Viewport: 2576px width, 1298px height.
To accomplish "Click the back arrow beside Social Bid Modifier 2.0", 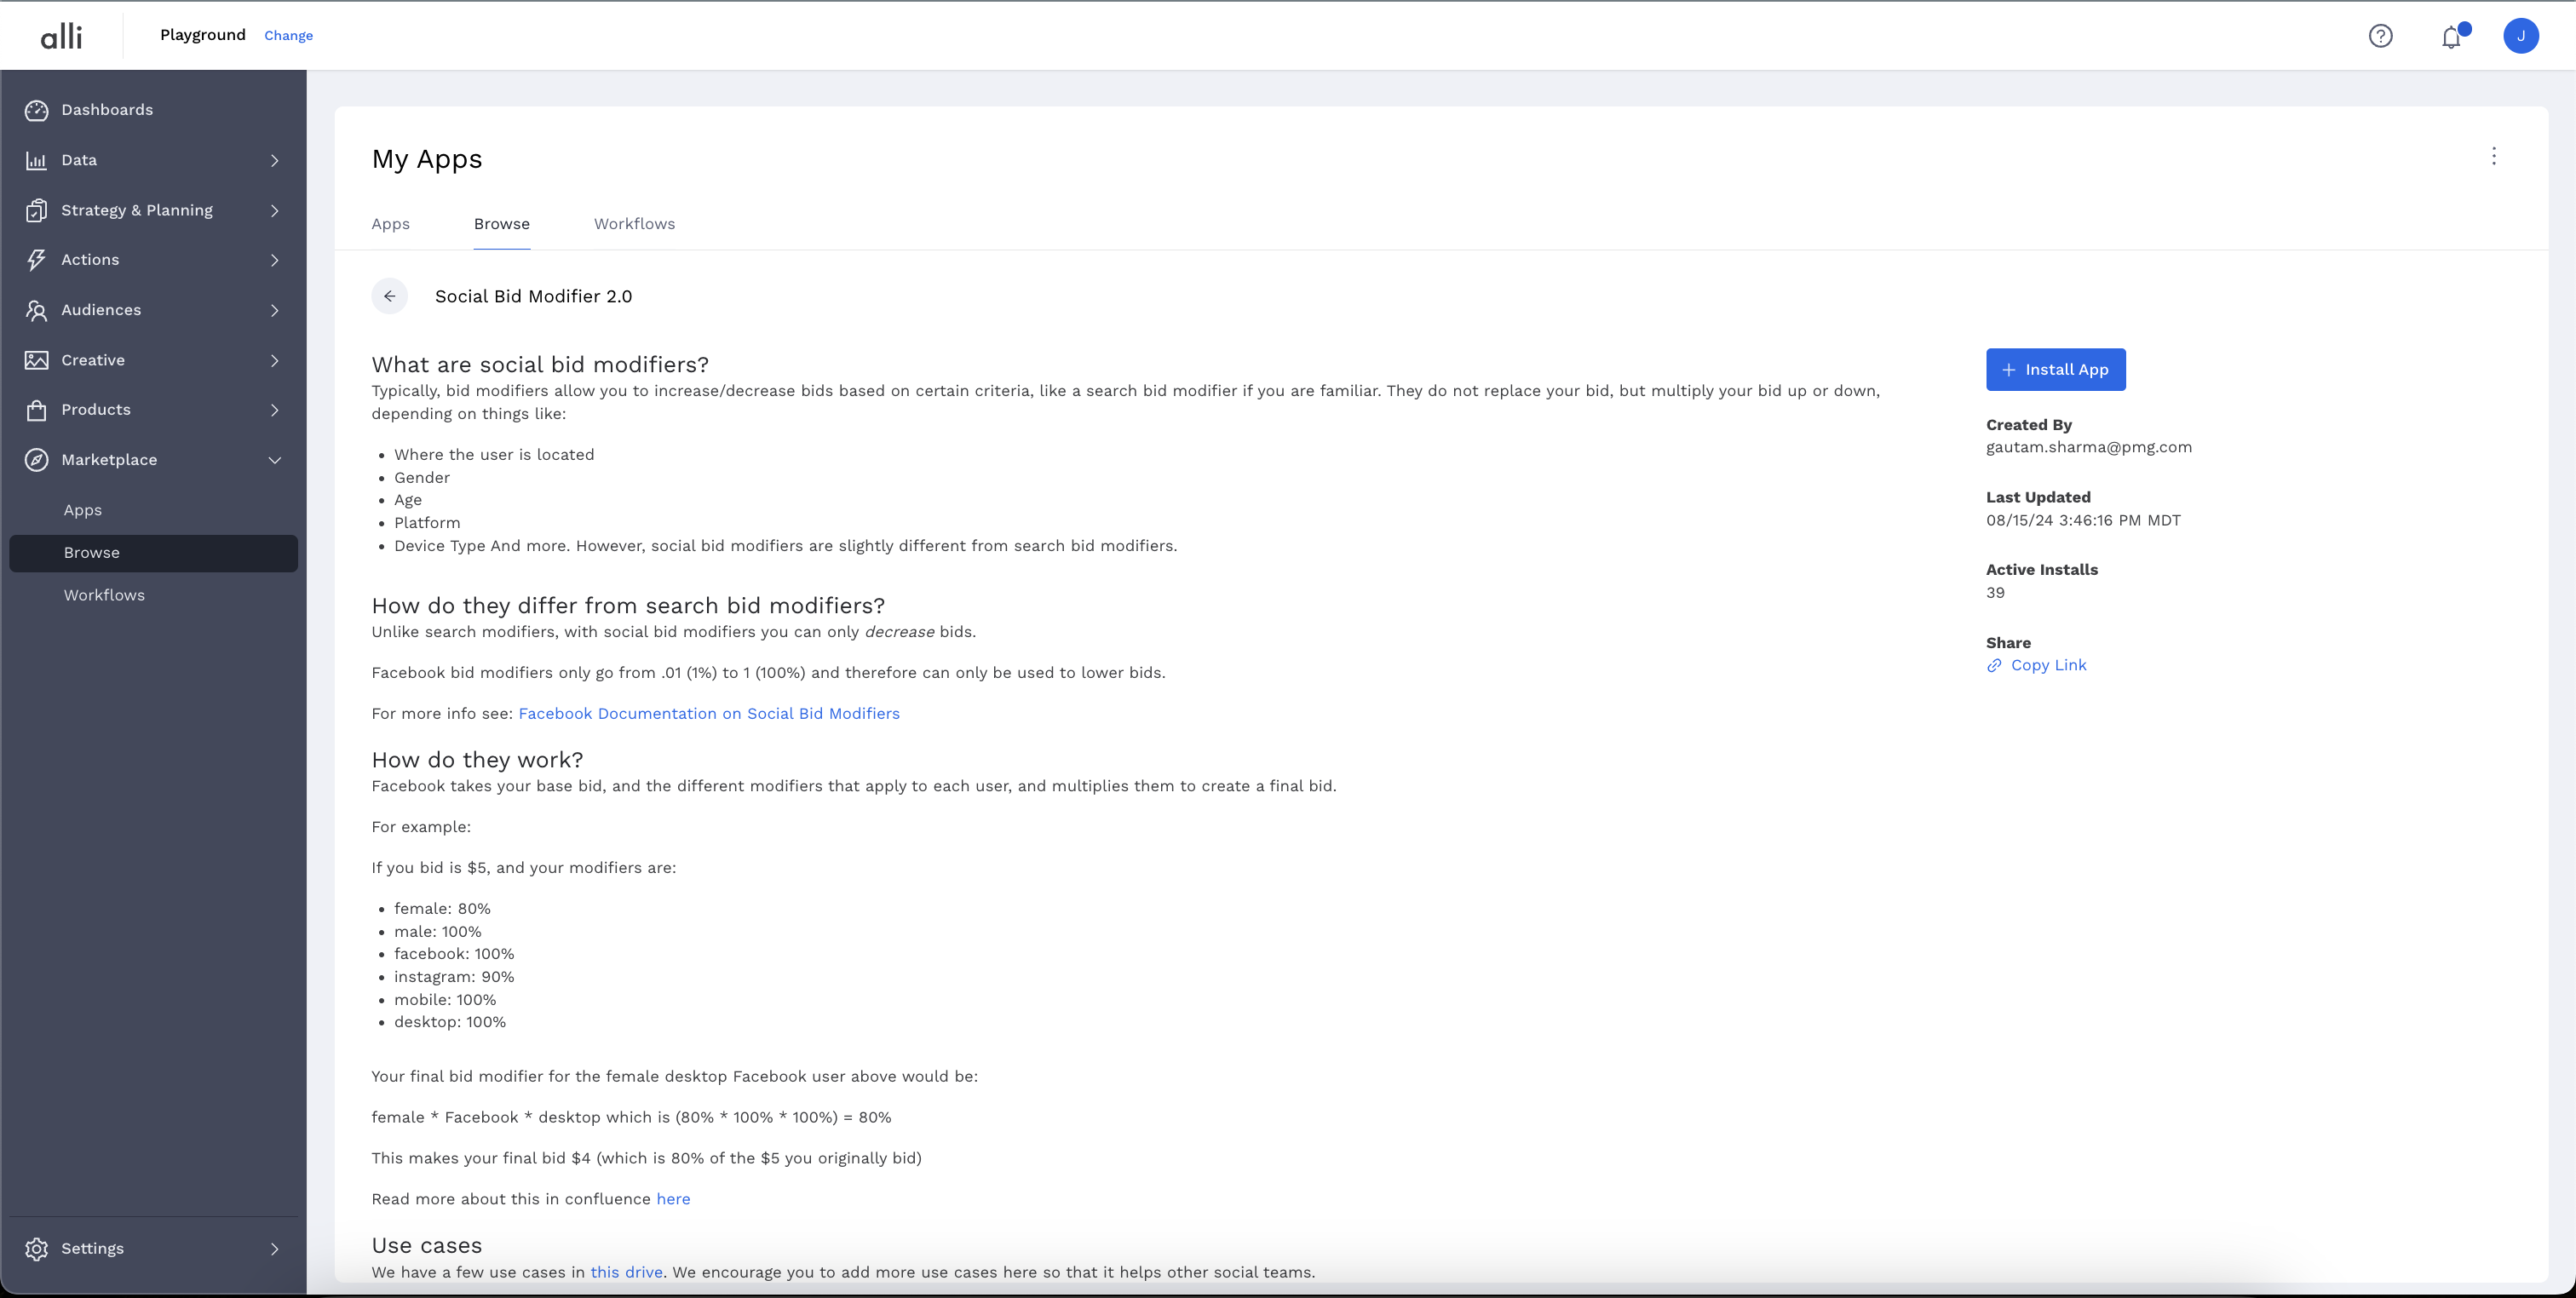I will point(389,296).
